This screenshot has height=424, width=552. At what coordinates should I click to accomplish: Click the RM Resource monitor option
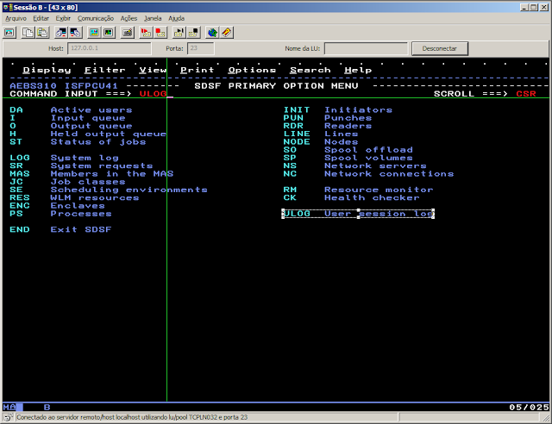[x=359, y=190]
